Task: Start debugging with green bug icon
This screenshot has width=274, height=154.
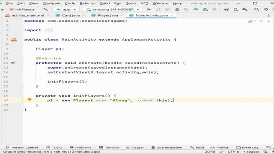Action: (x=177, y=9)
